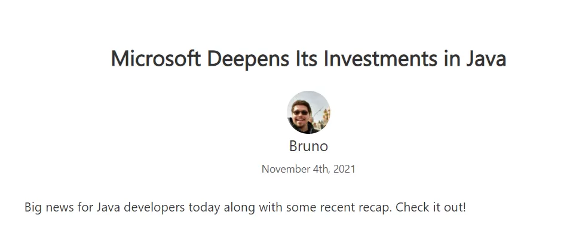570x227 pixels.
Task: Click the word Microsoft in the headline
Action: pos(156,59)
